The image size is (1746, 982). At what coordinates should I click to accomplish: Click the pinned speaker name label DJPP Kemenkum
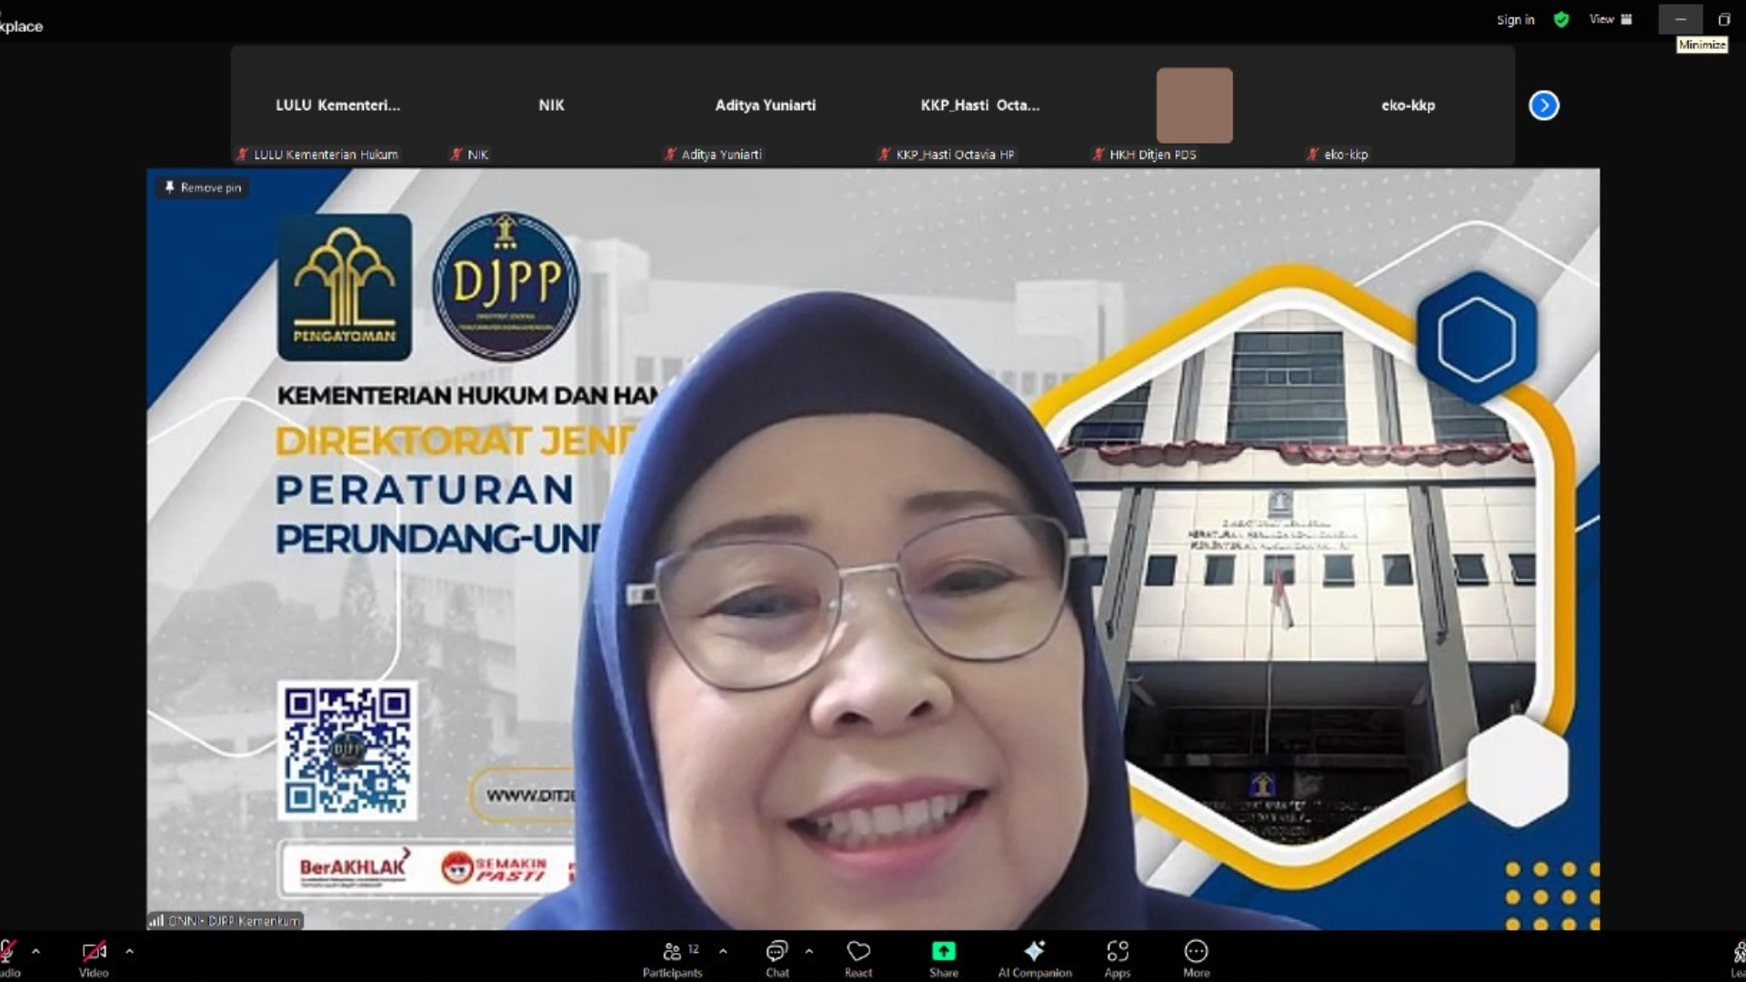(x=226, y=921)
